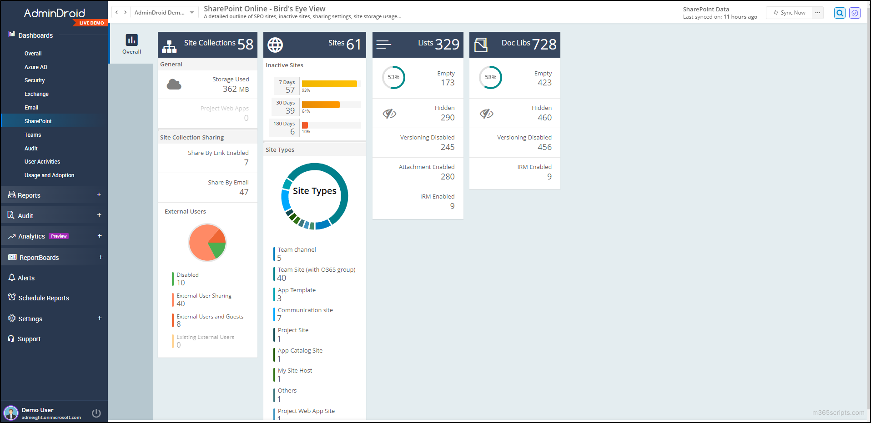Click the Lists Hidden eye icon
The image size is (871, 423).
click(x=389, y=114)
